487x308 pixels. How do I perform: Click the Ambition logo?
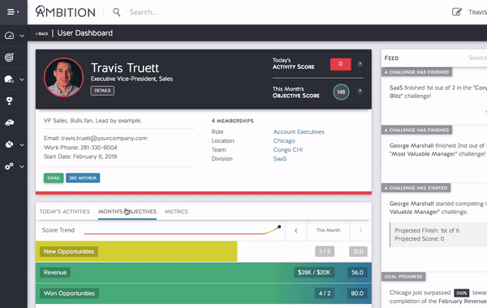pos(65,12)
